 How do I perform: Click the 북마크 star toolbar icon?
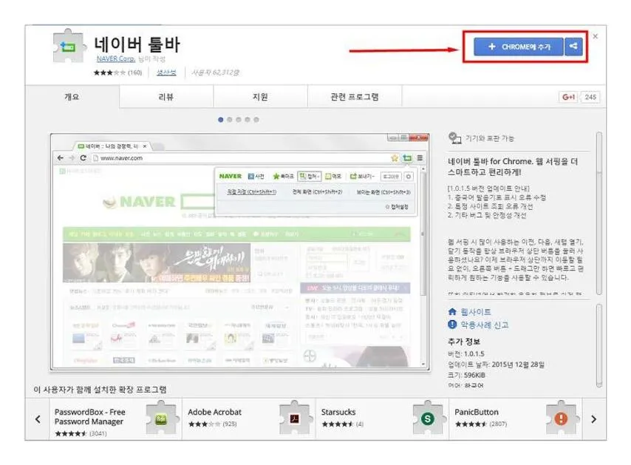pos(283,177)
